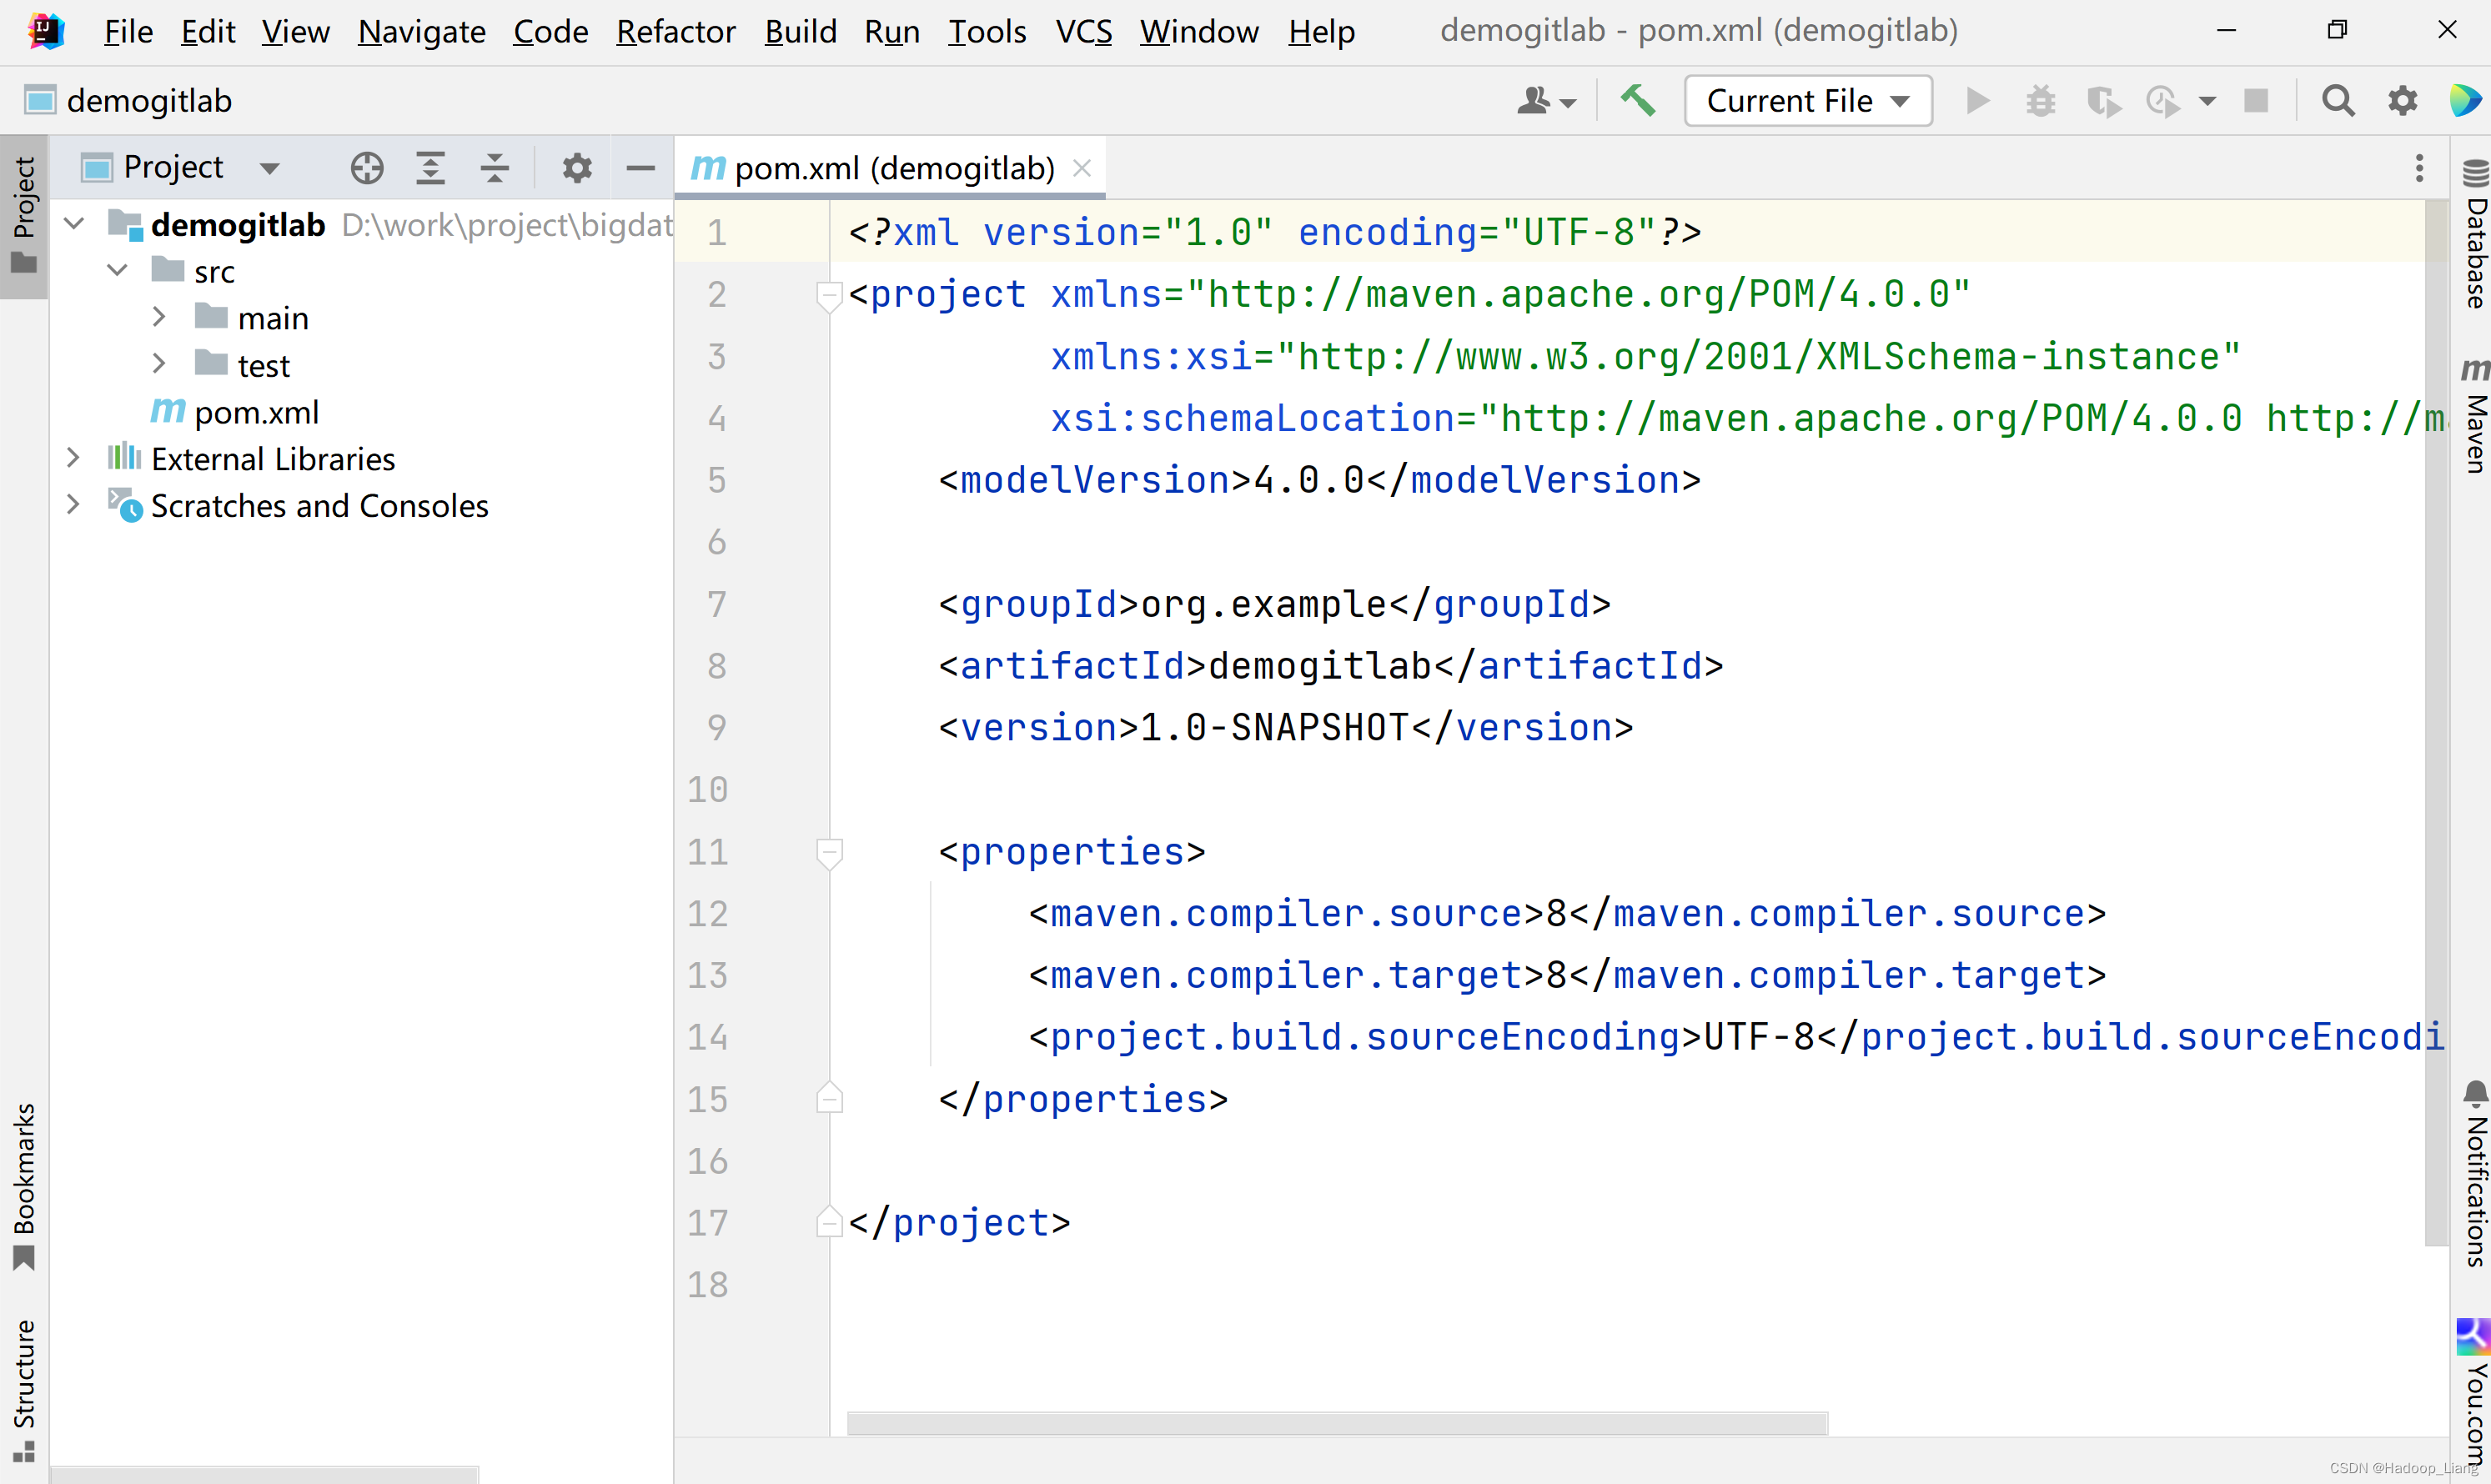The height and width of the screenshot is (1484, 2491).
Task: Open the VCS menu
Action: [1083, 32]
